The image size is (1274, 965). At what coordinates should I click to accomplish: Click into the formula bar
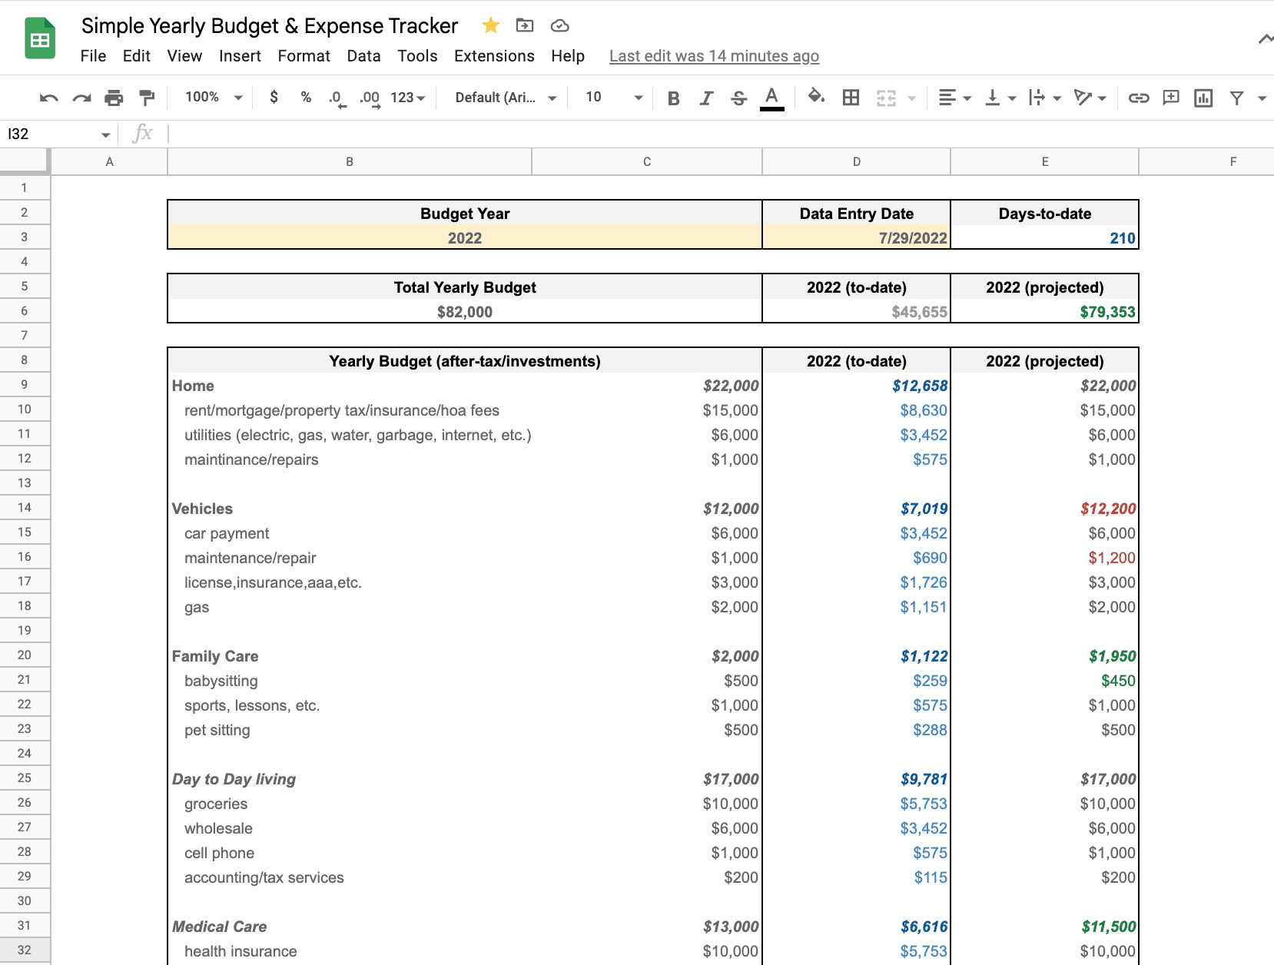coord(719,134)
